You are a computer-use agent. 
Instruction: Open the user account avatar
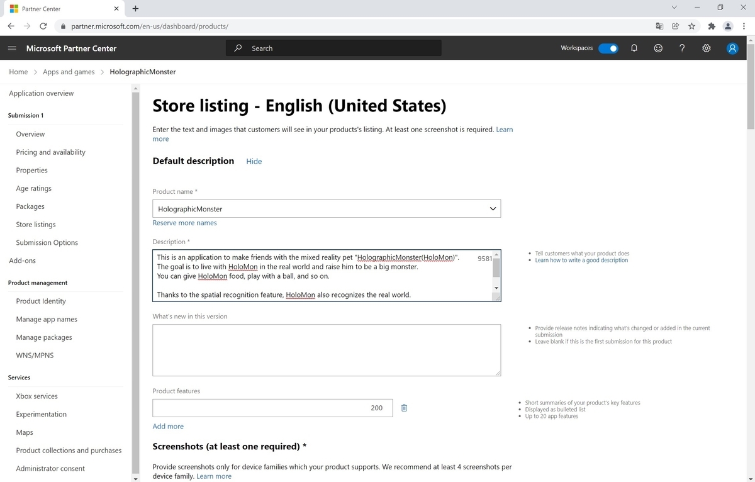732,48
